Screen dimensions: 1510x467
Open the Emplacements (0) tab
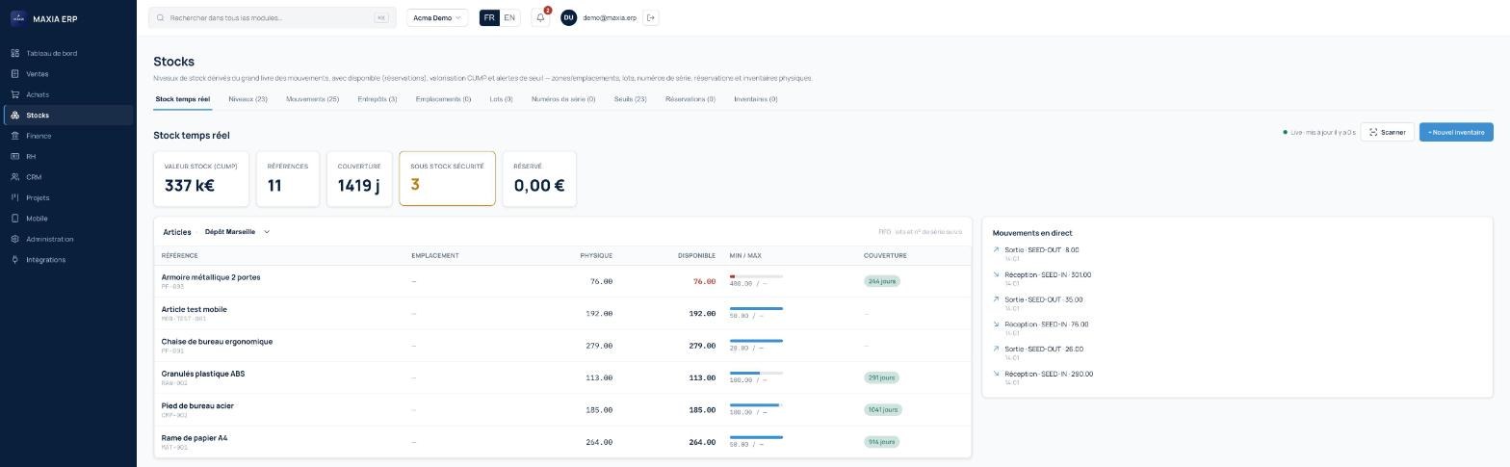point(443,99)
